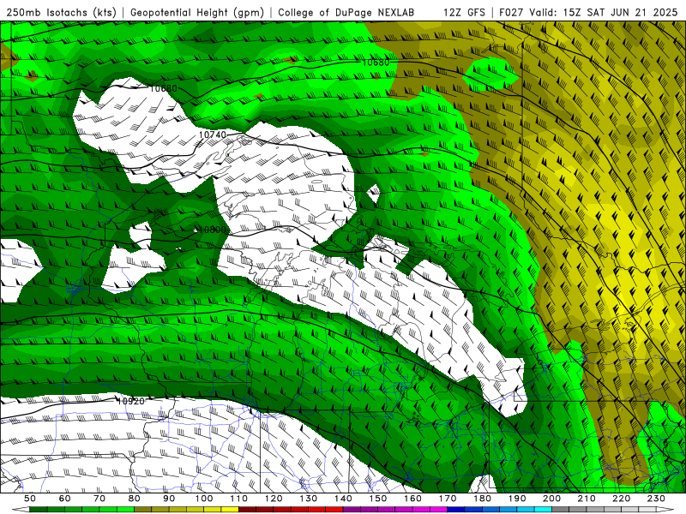Click the 10920 height contour label

click(x=131, y=401)
